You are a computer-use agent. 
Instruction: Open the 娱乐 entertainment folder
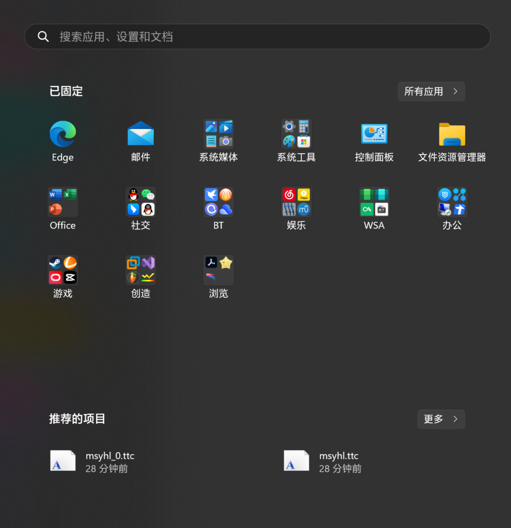coord(296,209)
